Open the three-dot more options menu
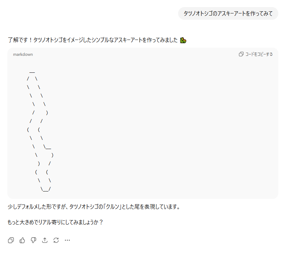 click(67, 240)
